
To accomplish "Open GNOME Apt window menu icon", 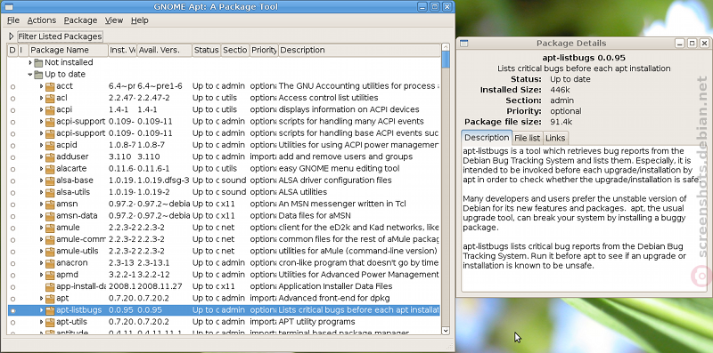I will click(x=8, y=7).
